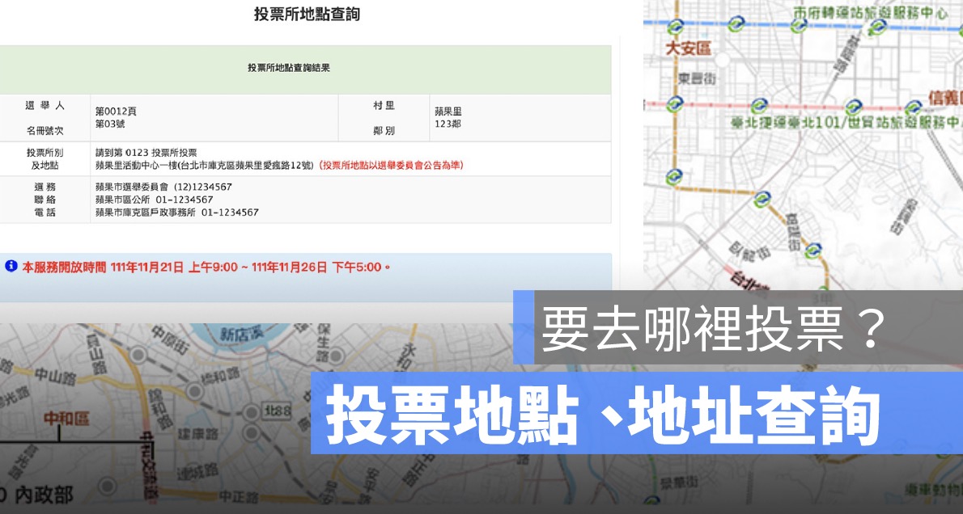Click the metro marker beside the 信義區 label
Screen dimensions: 963x514
coord(914,107)
